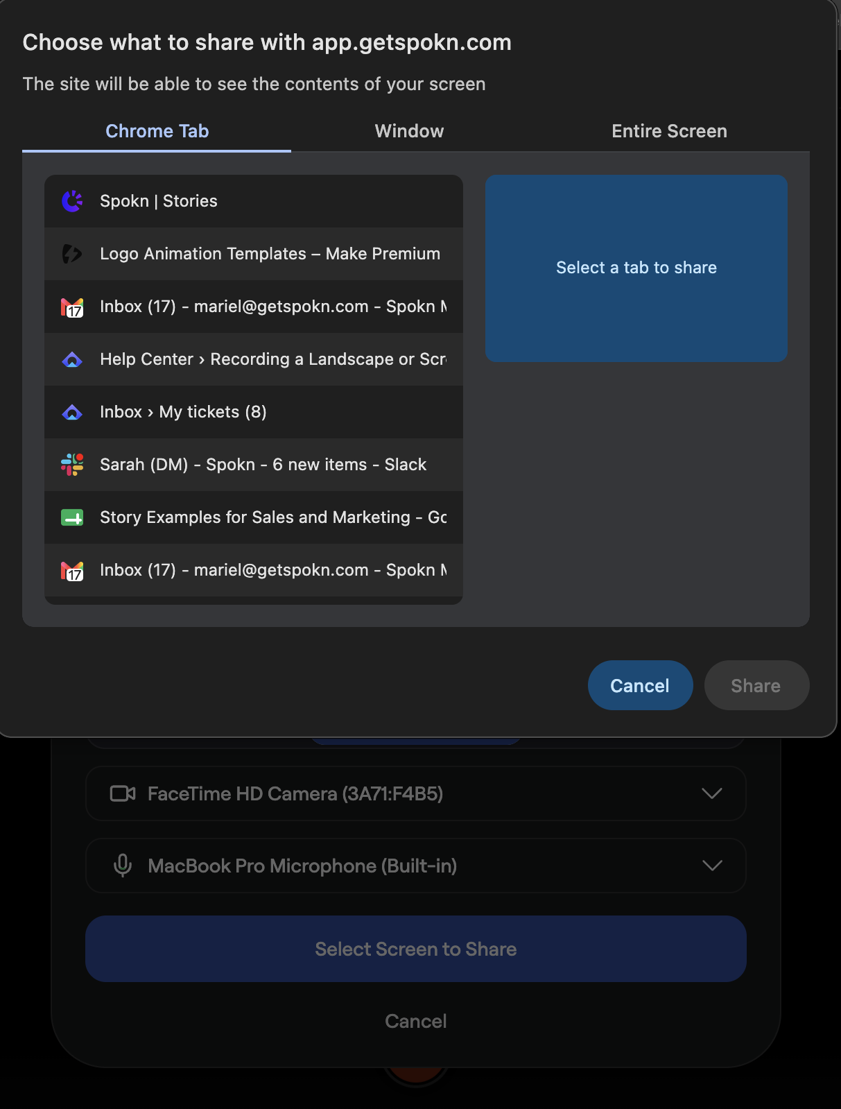Switch to the Window tab
841x1109 pixels.
pos(409,131)
